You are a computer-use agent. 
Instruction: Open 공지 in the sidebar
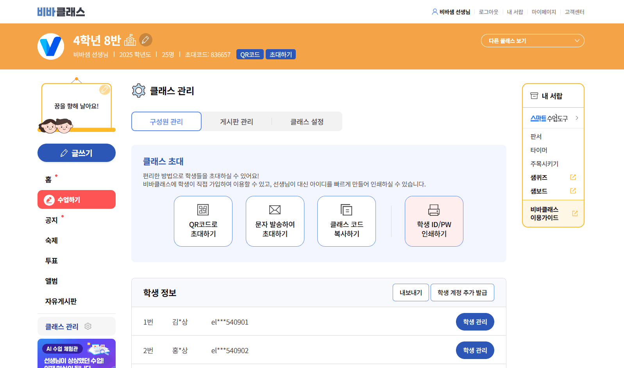52,220
